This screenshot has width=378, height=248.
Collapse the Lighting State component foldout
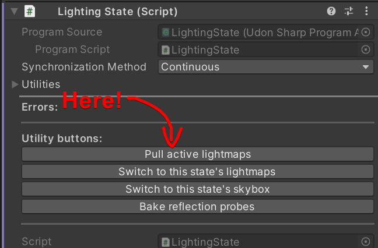coord(15,11)
